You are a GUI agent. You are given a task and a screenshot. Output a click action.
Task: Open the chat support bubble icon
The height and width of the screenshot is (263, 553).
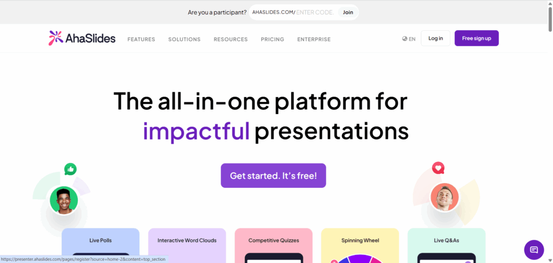(x=534, y=249)
